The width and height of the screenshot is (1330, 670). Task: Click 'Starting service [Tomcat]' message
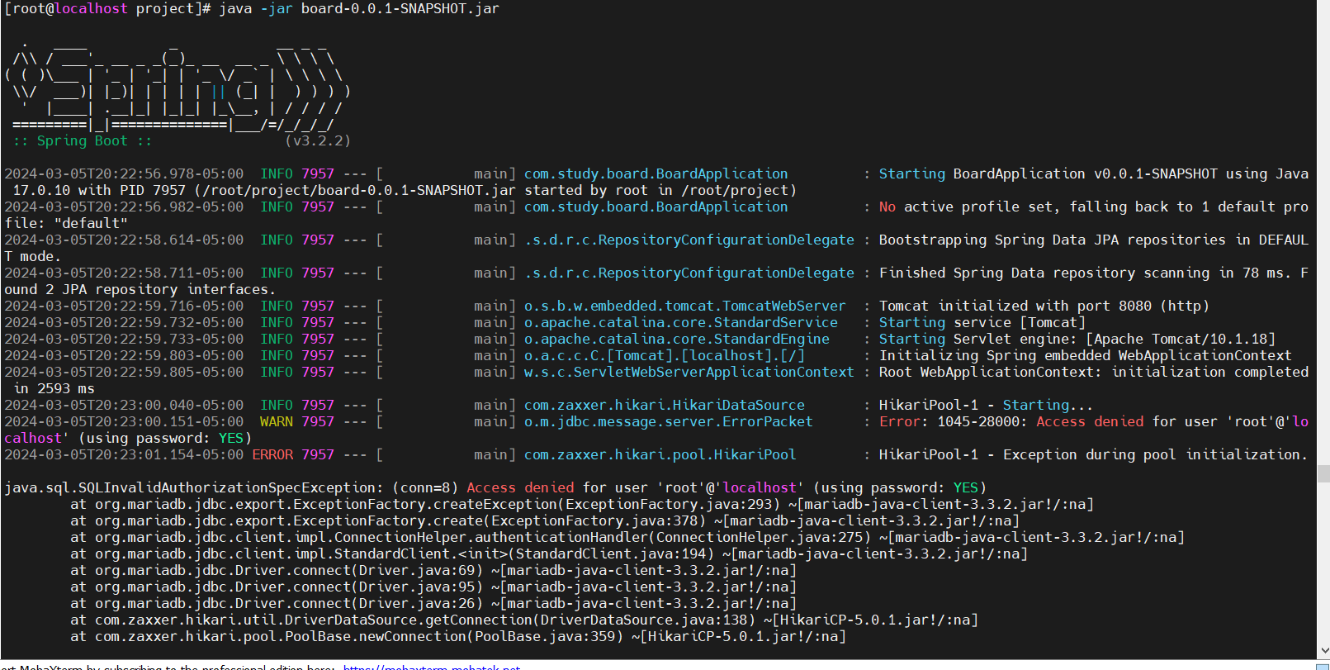click(982, 323)
